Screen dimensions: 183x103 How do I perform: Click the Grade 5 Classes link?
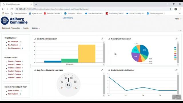click(14, 74)
